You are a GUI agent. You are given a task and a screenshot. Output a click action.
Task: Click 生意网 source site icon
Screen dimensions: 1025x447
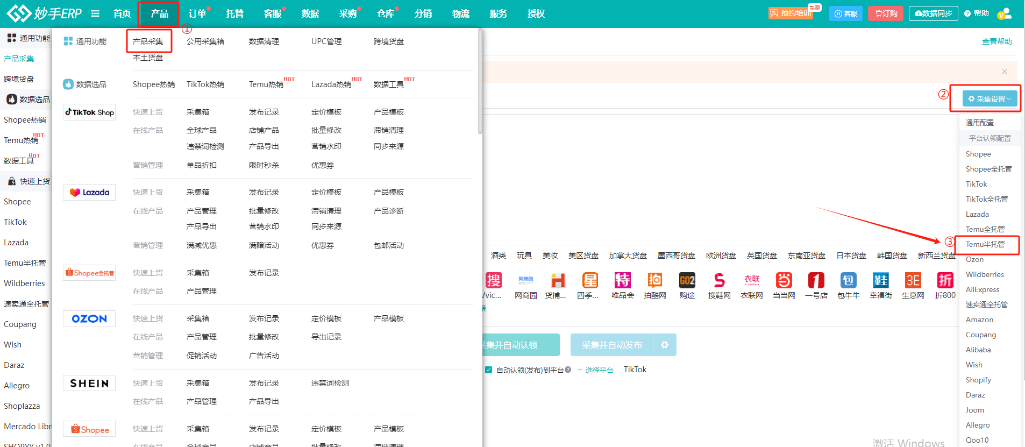[x=913, y=280]
